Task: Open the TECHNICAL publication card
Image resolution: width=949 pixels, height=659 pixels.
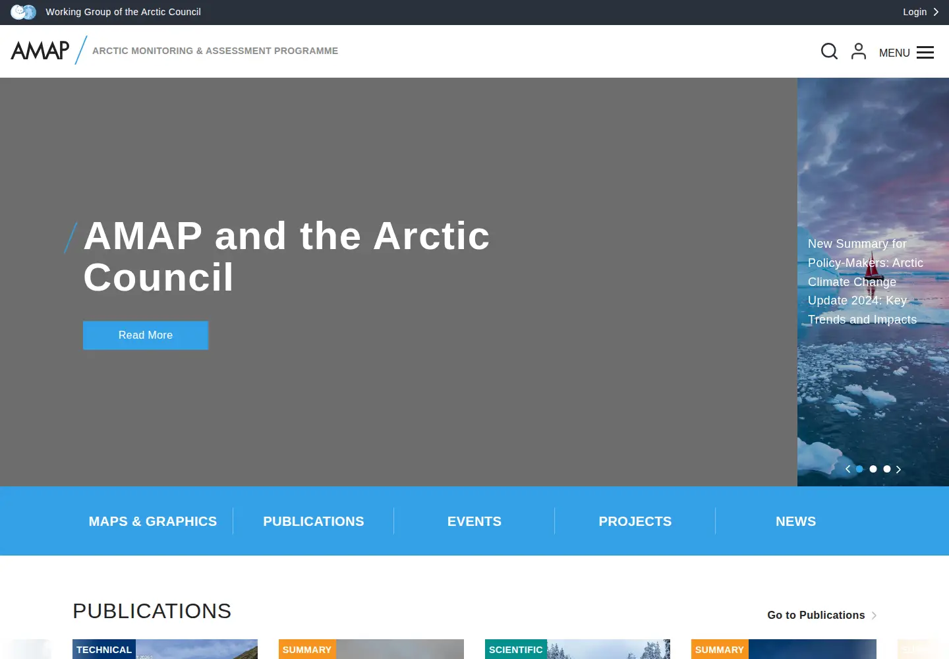Action: pyautogui.click(x=165, y=649)
